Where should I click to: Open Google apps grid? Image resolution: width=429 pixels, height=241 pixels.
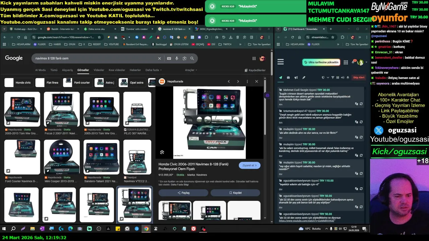pos(254,58)
